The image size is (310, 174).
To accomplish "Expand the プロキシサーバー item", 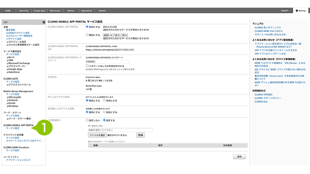I will 8,66.
